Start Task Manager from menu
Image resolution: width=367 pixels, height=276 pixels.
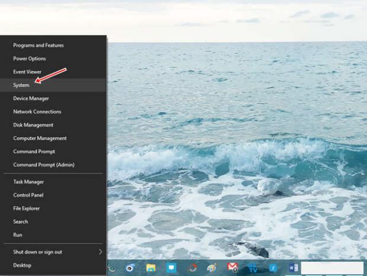point(28,182)
